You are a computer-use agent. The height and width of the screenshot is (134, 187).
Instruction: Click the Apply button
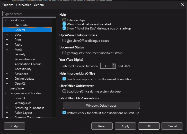point(125,126)
